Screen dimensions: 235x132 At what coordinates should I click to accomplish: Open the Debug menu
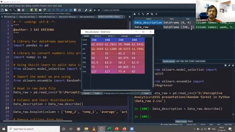point(28,6)
